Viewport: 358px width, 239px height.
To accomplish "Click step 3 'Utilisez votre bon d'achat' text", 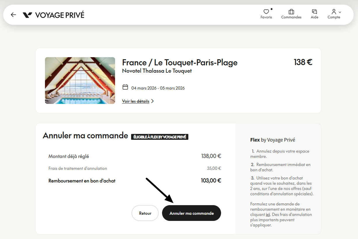I will coord(282,186).
